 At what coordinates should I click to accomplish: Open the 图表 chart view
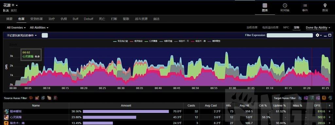point(265,8)
